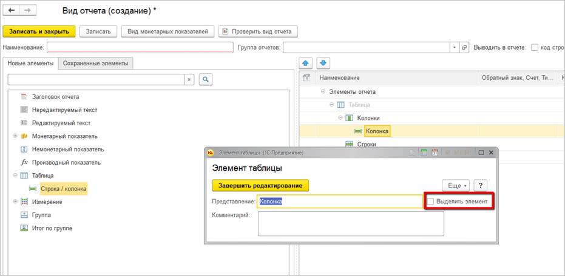Click the Нередактируемый текст icon

tap(24, 110)
